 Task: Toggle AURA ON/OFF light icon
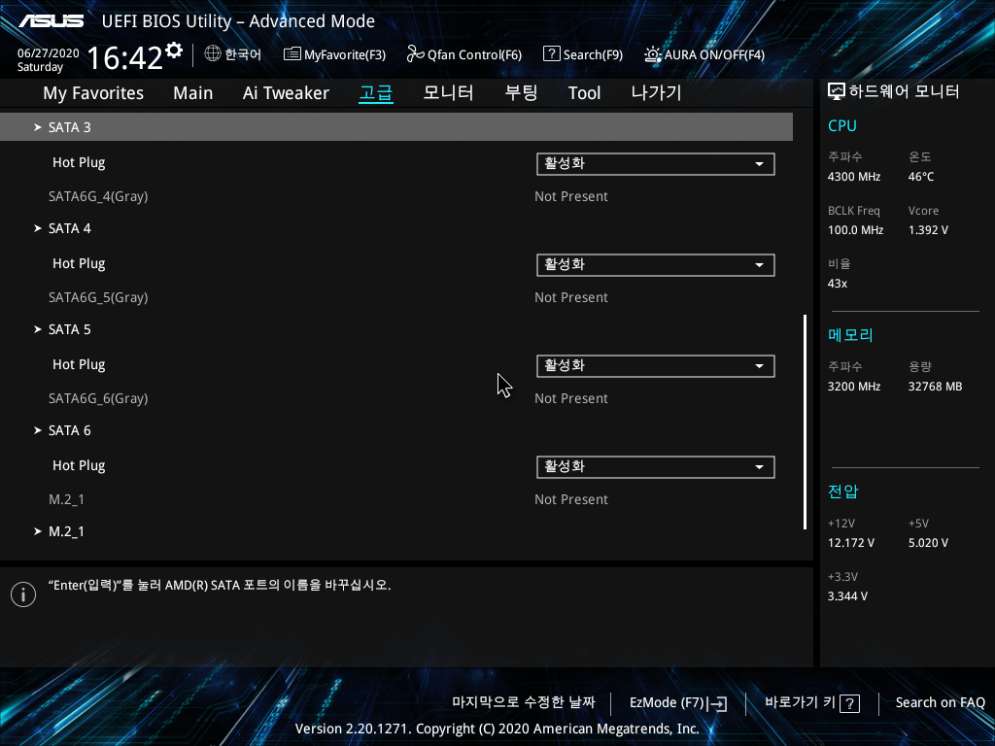(x=652, y=54)
